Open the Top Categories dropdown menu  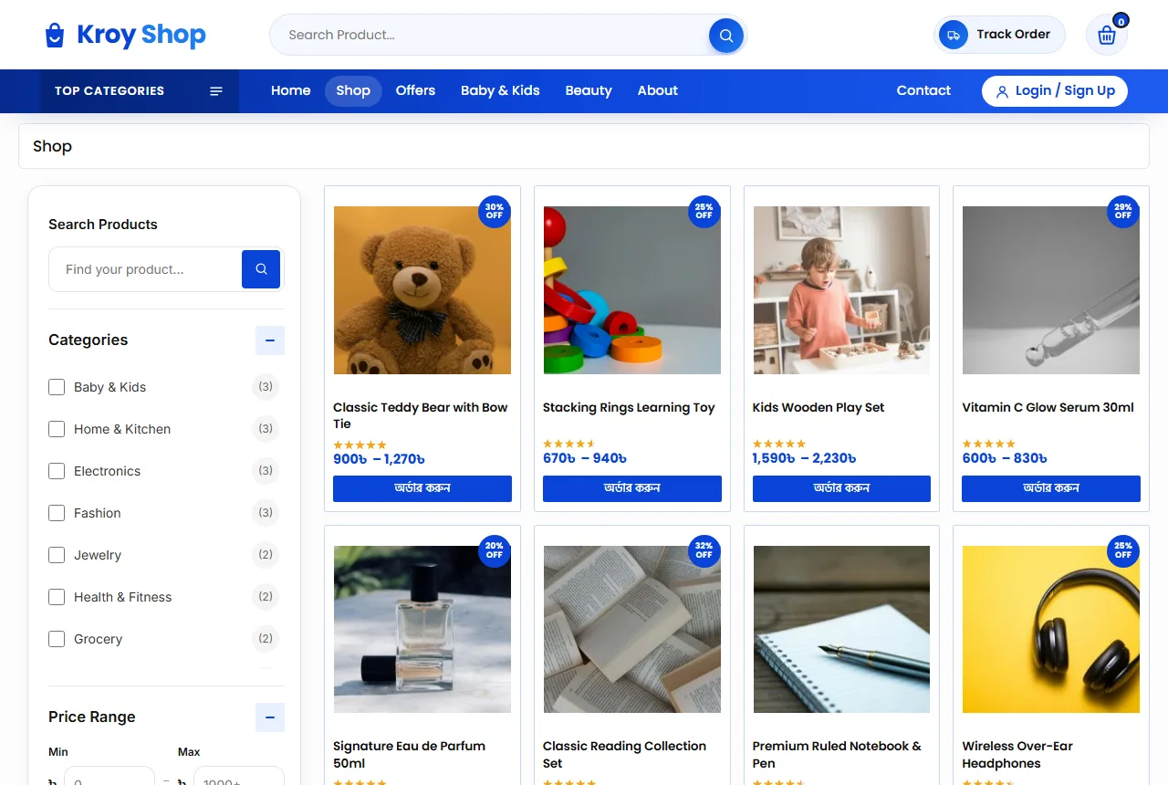click(140, 91)
